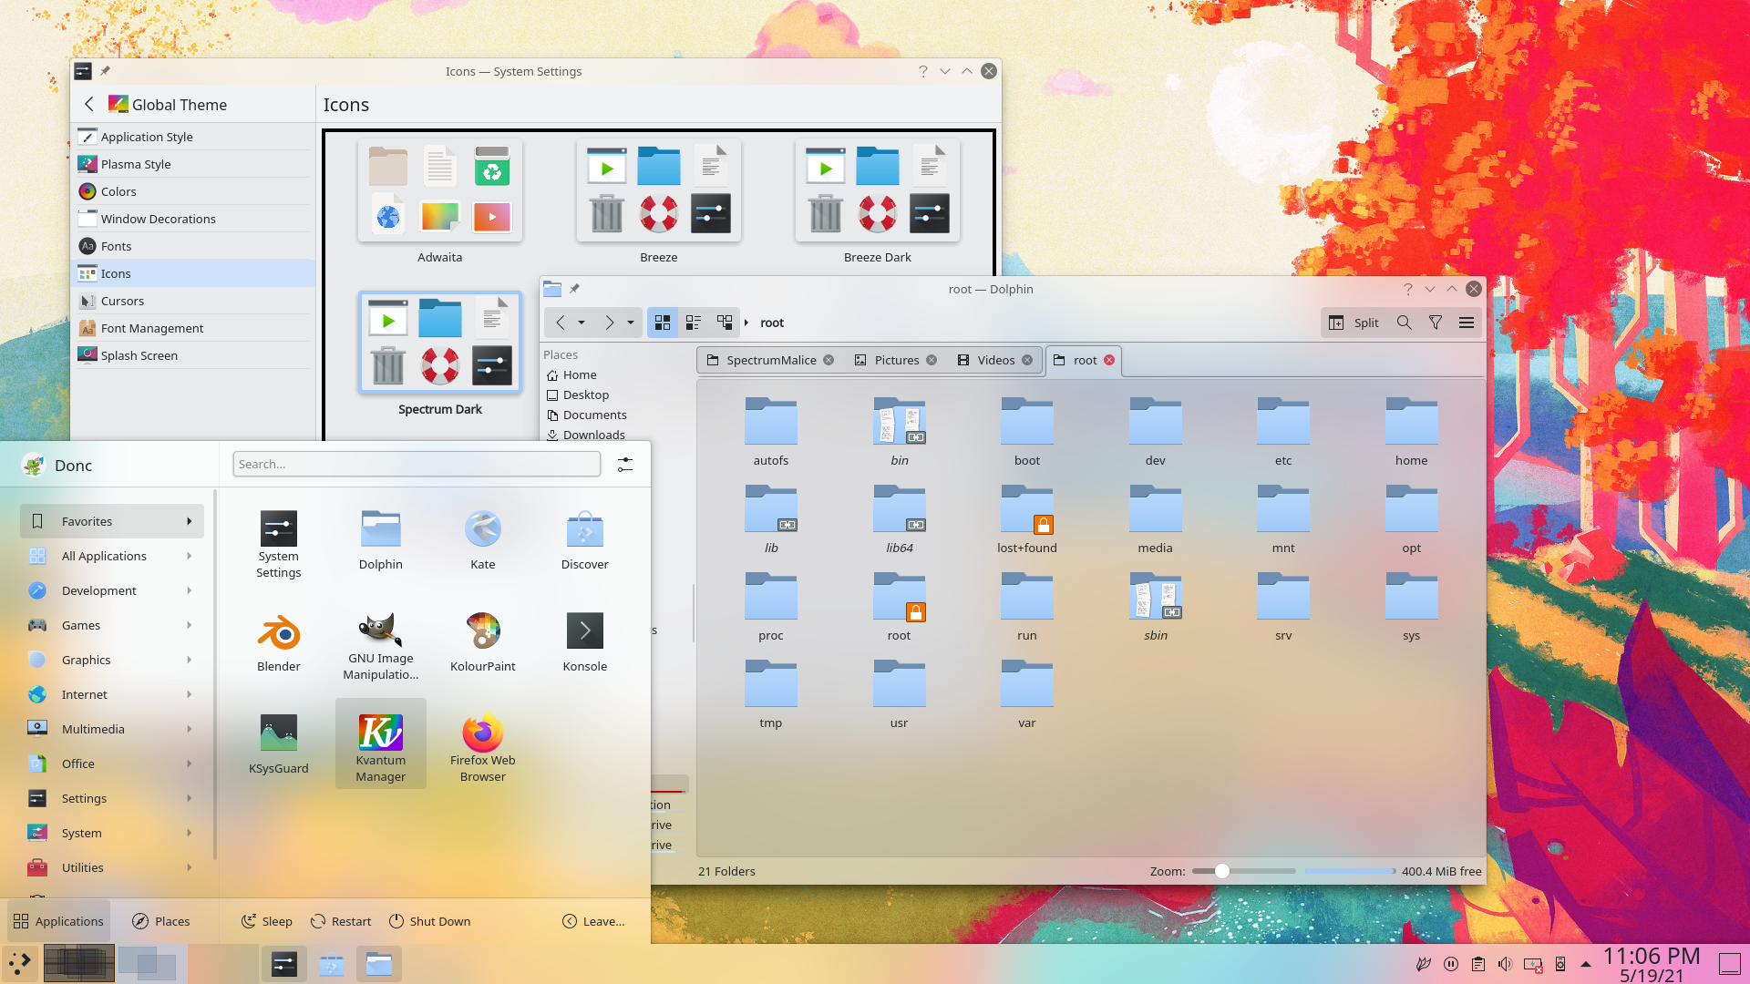Adjust Dolphin zoom slider
1750x984 pixels.
pyautogui.click(x=1244, y=871)
